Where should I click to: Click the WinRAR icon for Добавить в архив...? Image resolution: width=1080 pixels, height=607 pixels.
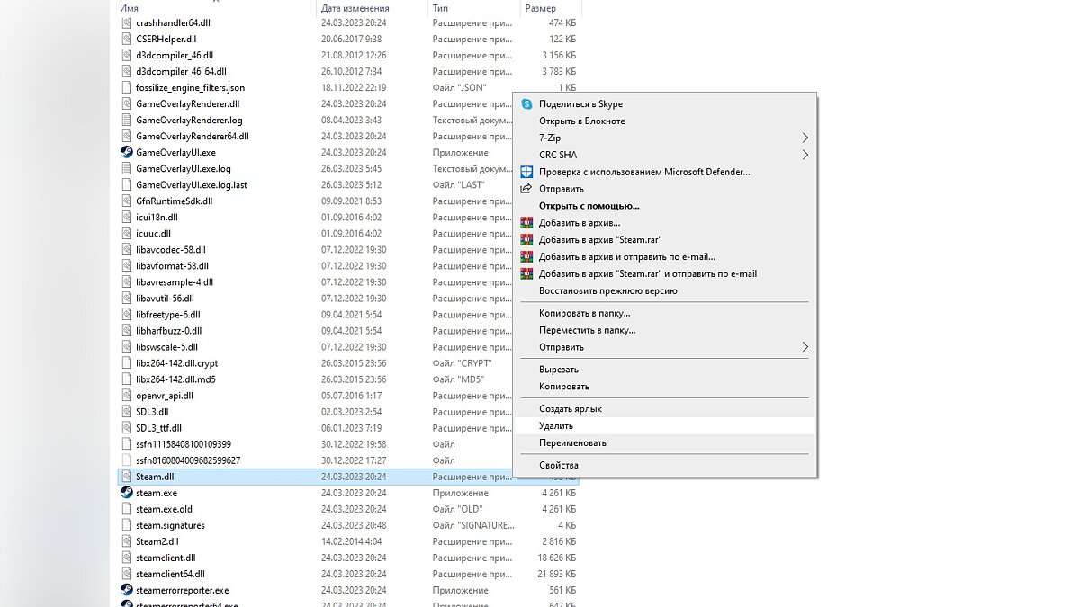(x=526, y=223)
